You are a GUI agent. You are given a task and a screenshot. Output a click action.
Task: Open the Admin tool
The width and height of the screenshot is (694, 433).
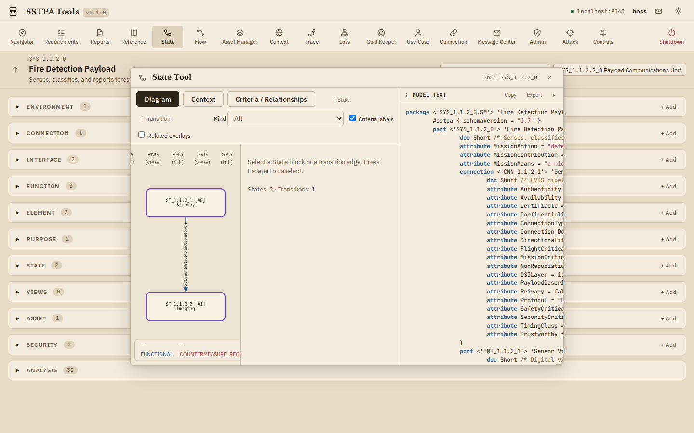pos(537,37)
